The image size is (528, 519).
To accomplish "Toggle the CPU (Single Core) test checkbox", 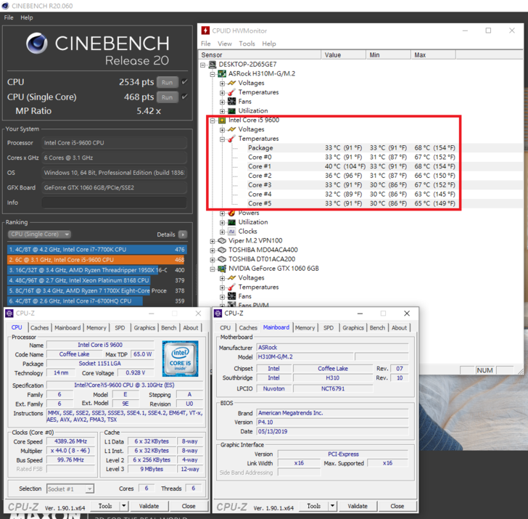I will tap(184, 97).
